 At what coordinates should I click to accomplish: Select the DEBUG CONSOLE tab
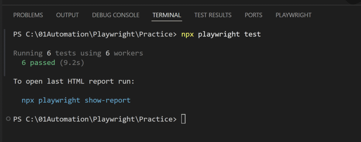(x=116, y=15)
